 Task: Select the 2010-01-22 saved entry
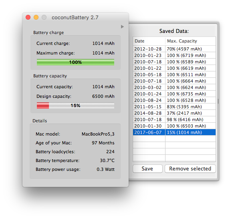coord(174,68)
